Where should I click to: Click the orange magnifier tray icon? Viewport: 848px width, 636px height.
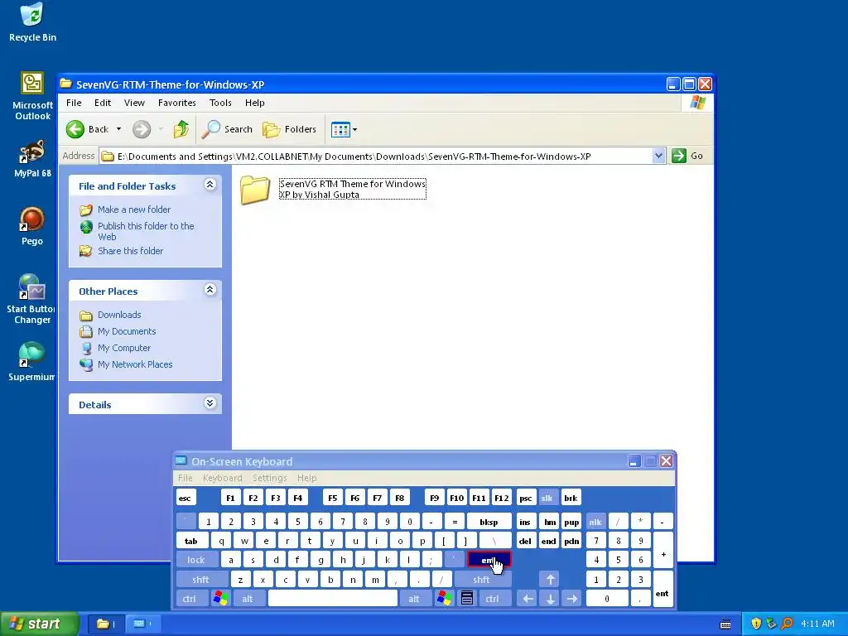pyautogui.click(x=787, y=624)
